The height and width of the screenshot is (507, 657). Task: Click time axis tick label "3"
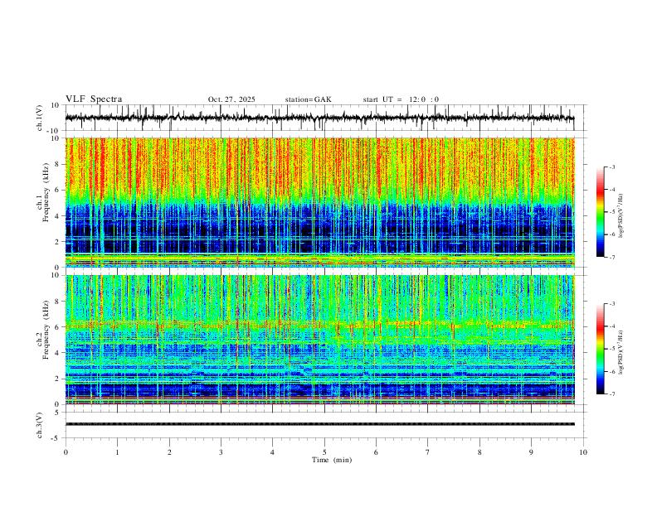point(221,452)
